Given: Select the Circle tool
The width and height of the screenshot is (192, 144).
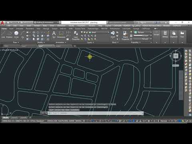Looking at the screenshot, I should [16, 34].
